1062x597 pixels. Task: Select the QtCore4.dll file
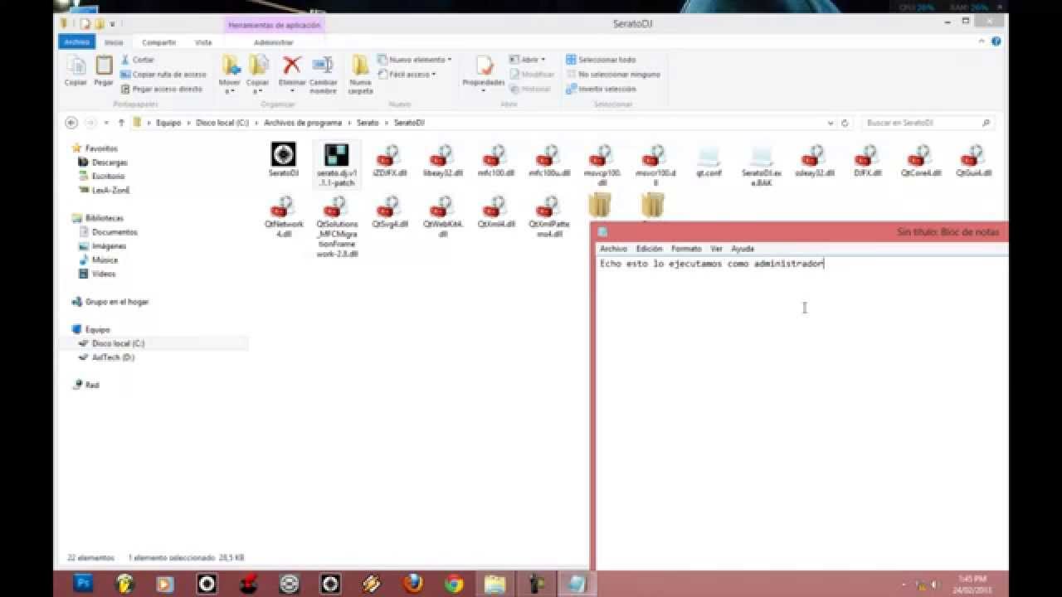coord(919,160)
